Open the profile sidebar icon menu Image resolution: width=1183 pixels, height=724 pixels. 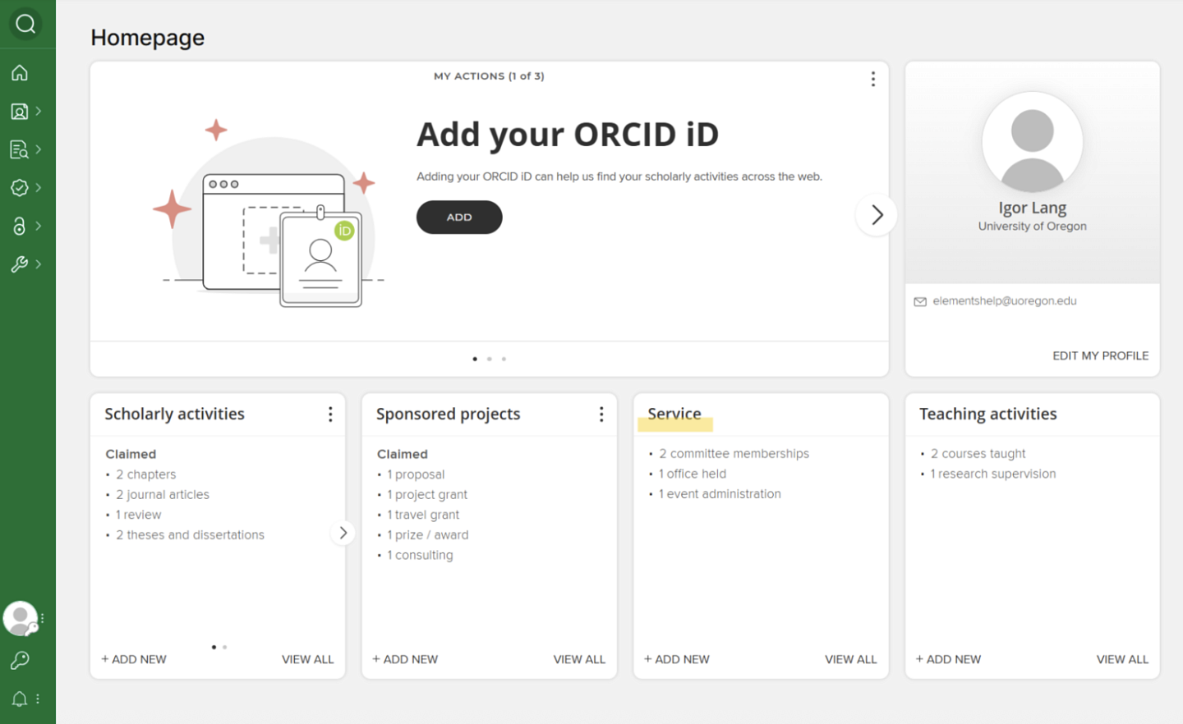tap(20, 112)
